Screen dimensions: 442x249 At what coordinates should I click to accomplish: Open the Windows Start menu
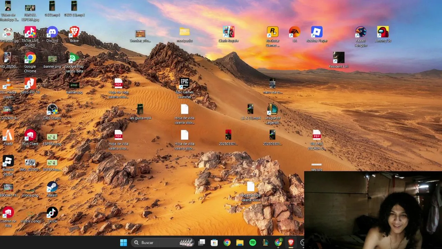124,243
